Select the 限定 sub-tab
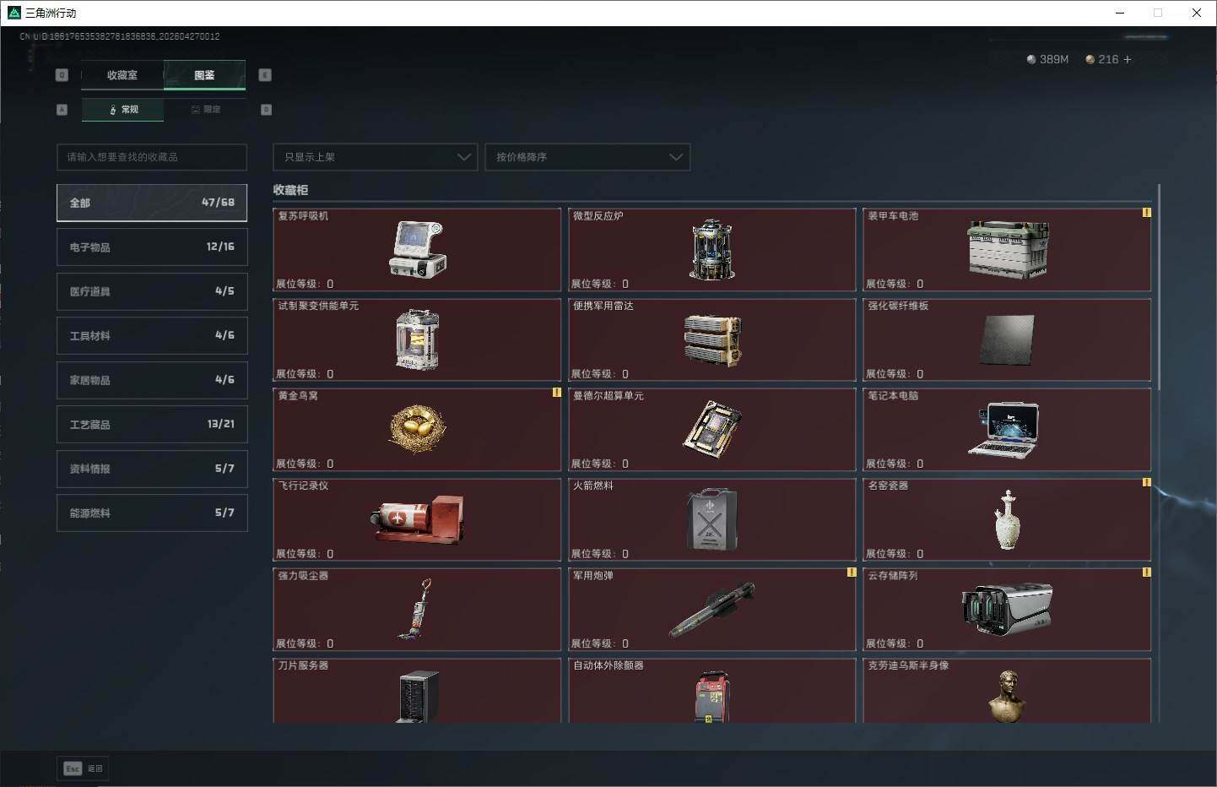 click(x=205, y=110)
